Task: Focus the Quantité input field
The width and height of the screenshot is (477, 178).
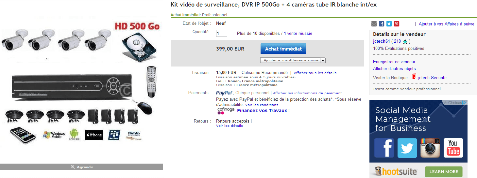Action: tap(222, 33)
